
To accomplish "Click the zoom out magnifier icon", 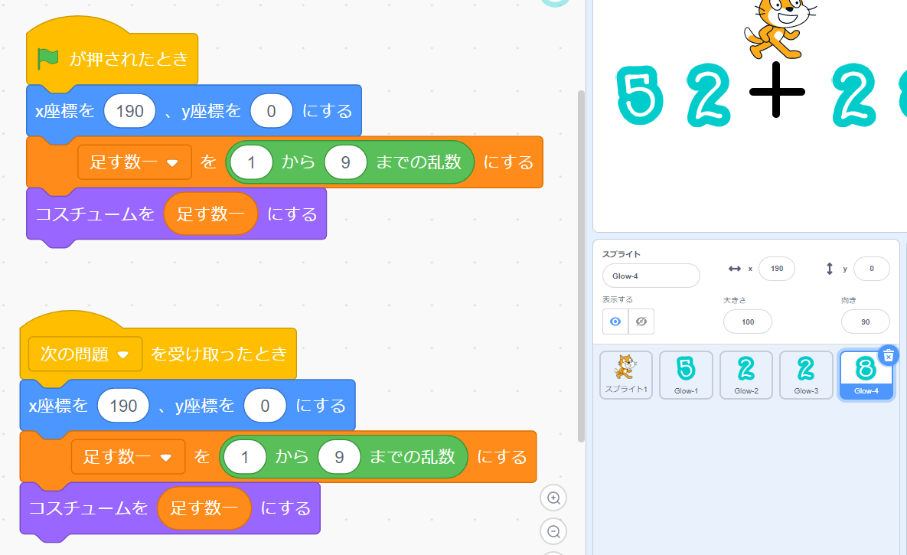I will [x=553, y=531].
